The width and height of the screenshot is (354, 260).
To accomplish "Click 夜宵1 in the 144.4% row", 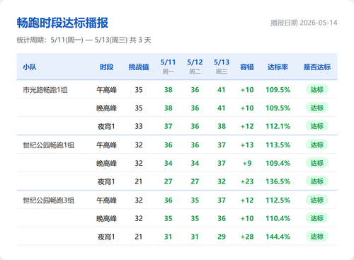I will [106, 237].
